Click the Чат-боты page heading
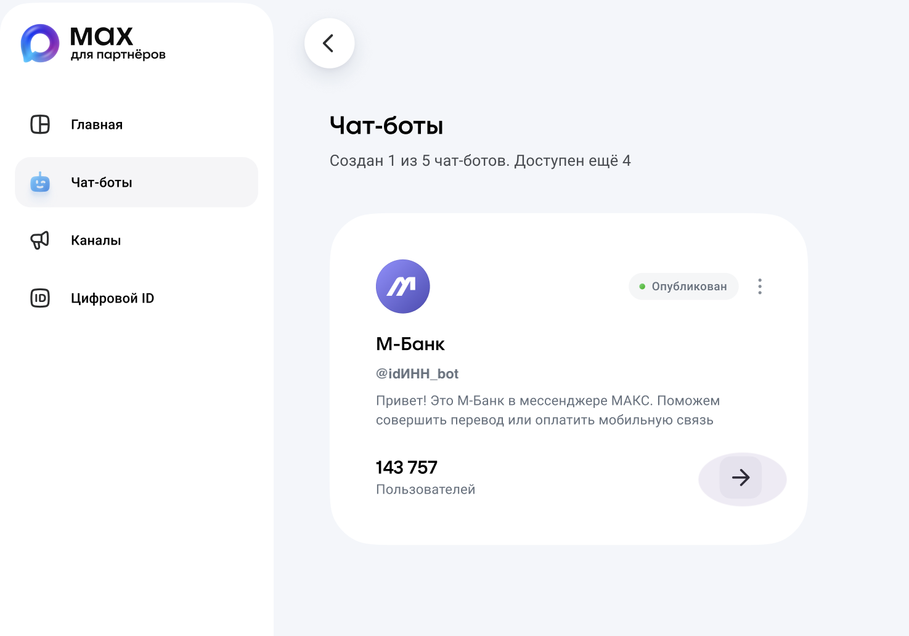The width and height of the screenshot is (909, 636). (386, 126)
